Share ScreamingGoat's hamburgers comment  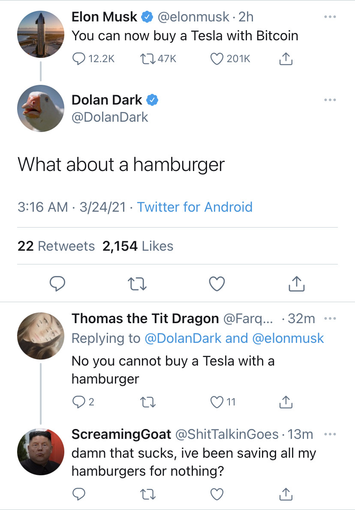point(286,494)
